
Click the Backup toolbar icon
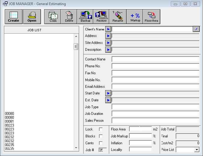pyautogui.click(x=85, y=17)
